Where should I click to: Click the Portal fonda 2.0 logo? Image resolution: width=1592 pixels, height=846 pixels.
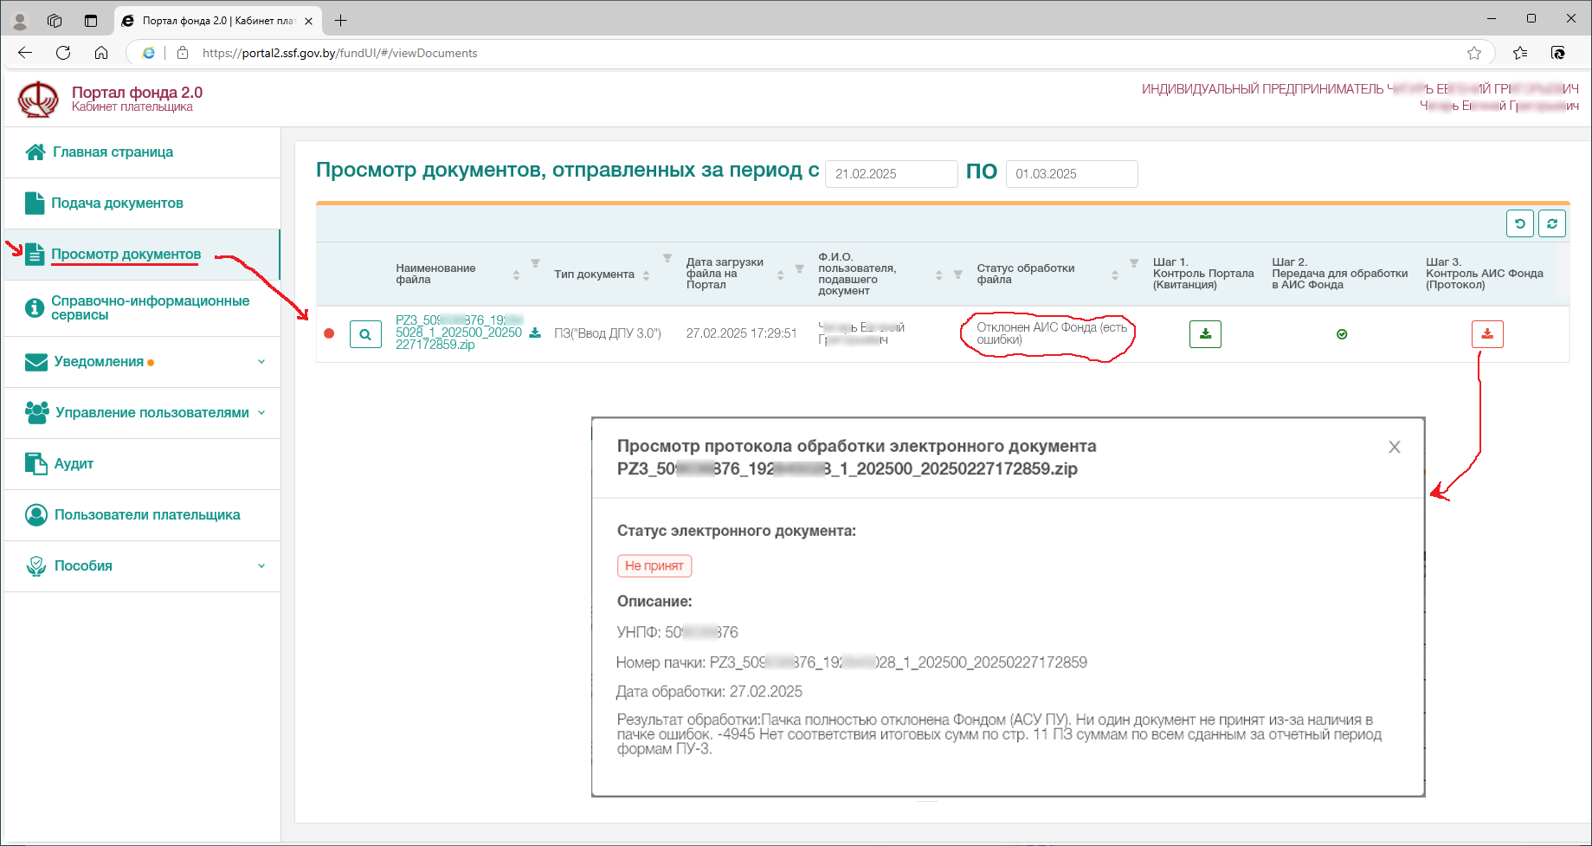[x=38, y=100]
